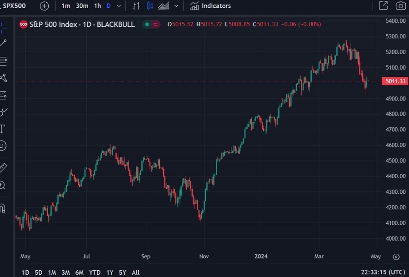Select the trend line drawing tool
This screenshot has height=277, width=409.
(x=3, y=43)
